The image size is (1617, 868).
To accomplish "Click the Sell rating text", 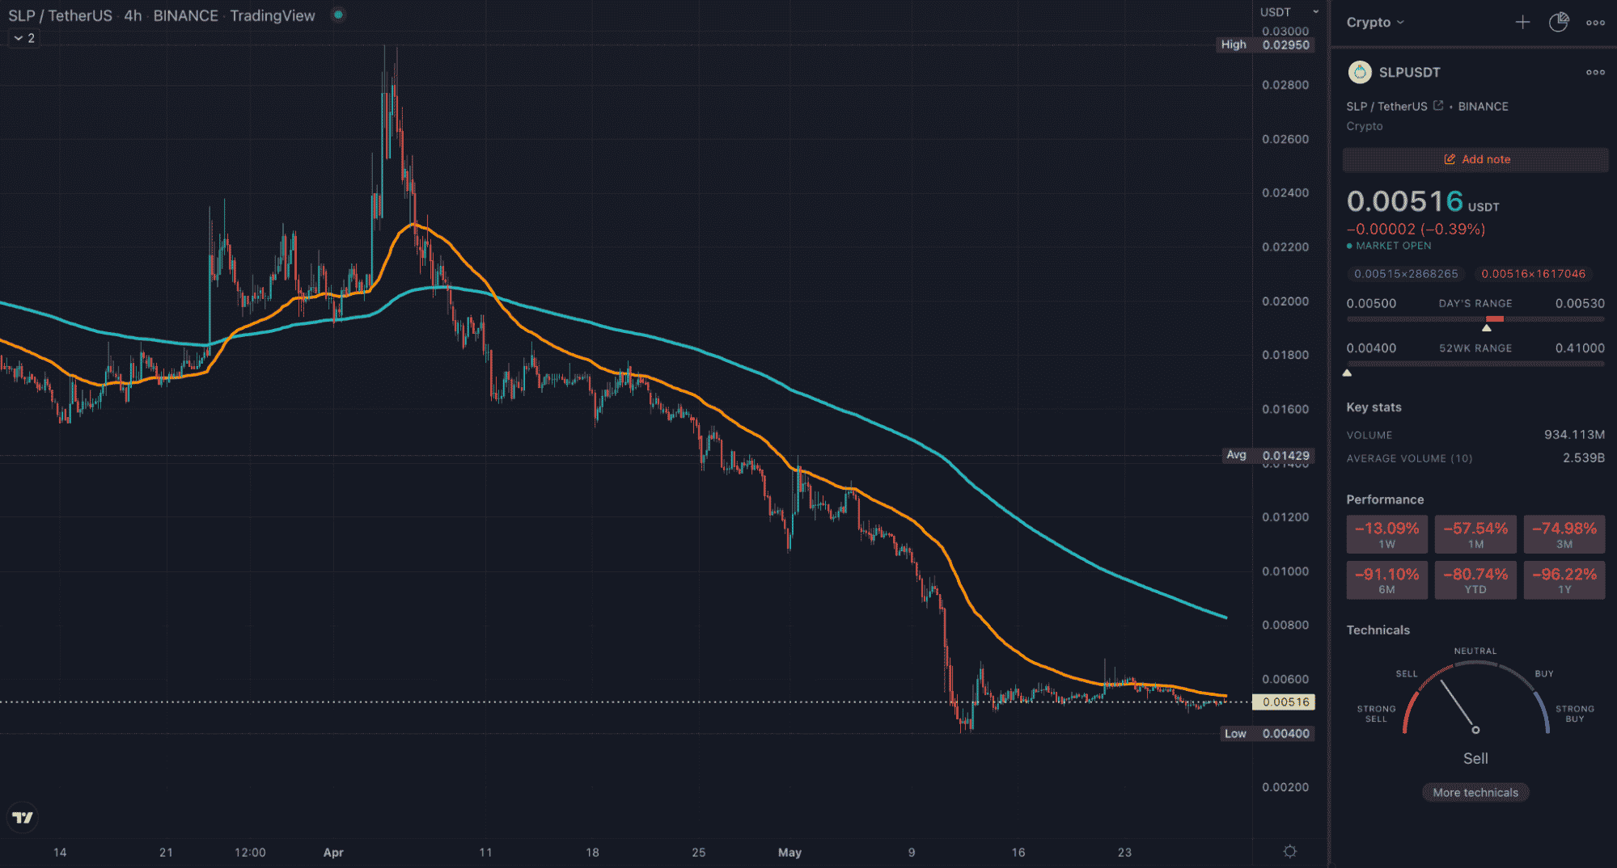I will 1475,758.
